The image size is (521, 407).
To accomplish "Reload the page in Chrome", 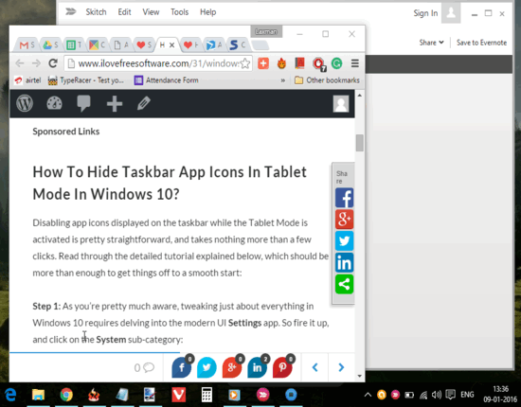I will pos(53,63).
